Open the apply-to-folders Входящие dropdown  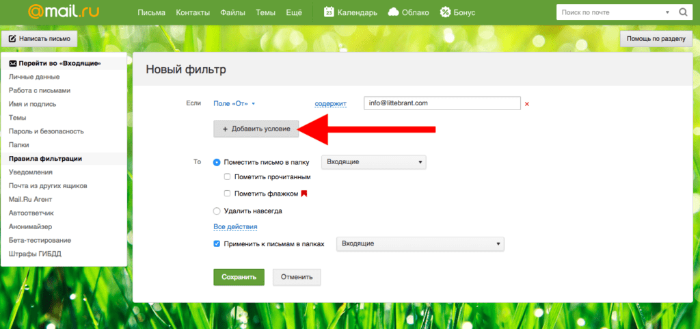click(420, 244)
